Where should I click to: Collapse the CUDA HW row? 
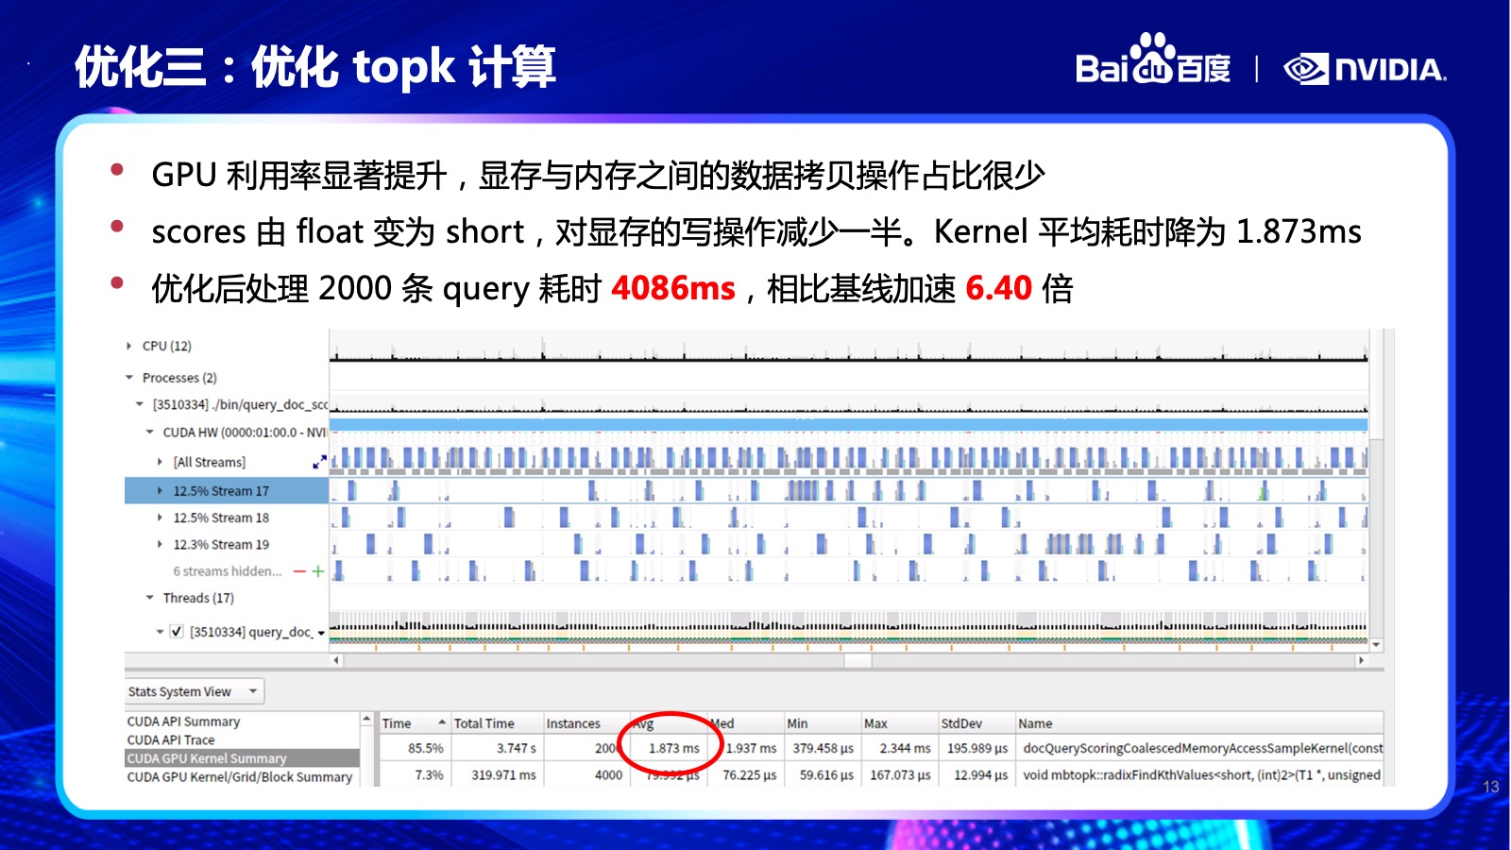[x=150, y=433]
